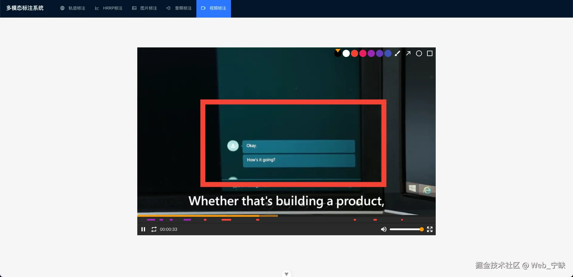Pick the magenta-purple color swatch

click(371, 53)
